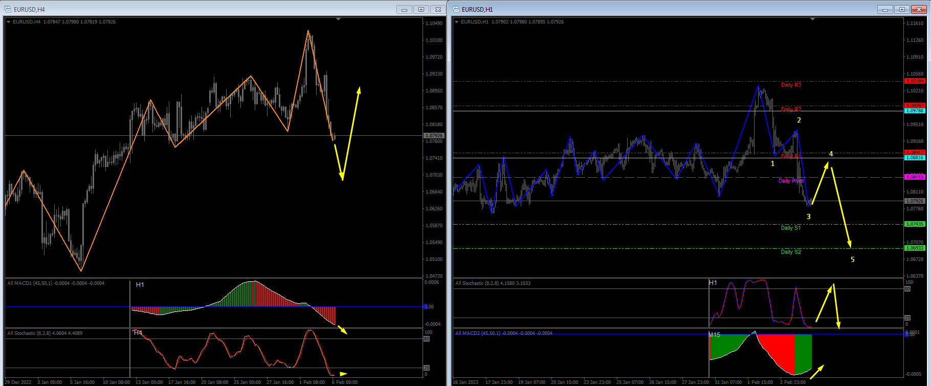Click the green 1.06933 price tag
This screenshot has width=931, height=386.
pyautogui.click(x=915, y=248)
